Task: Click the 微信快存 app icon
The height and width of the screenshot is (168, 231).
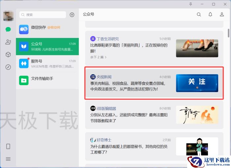Action: tap(24, 29)
